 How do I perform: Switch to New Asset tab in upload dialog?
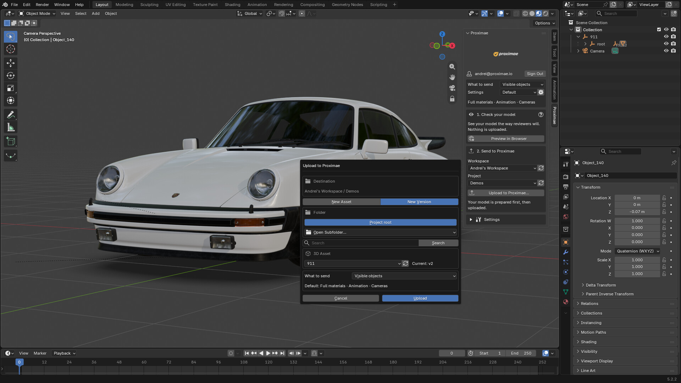coord(342,202)
